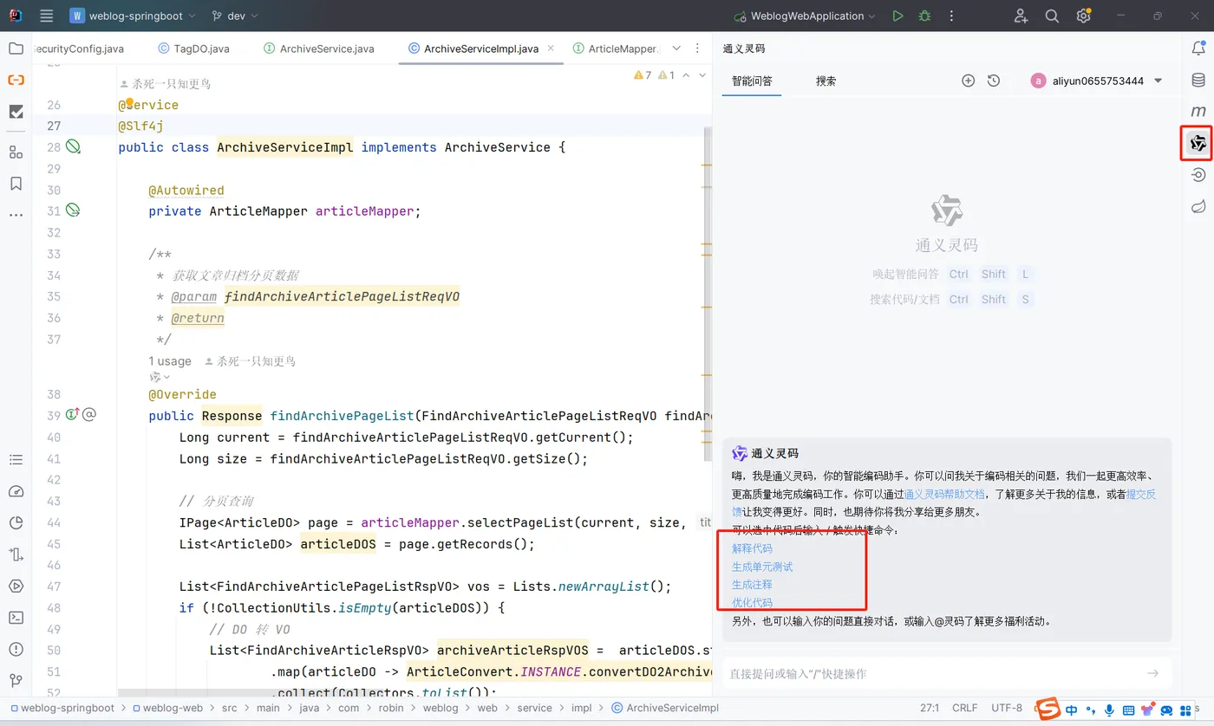The width and height of the screenshot is (1214, 726).
Task: Open the Database tool window
Action: (x=1198, y=80)
